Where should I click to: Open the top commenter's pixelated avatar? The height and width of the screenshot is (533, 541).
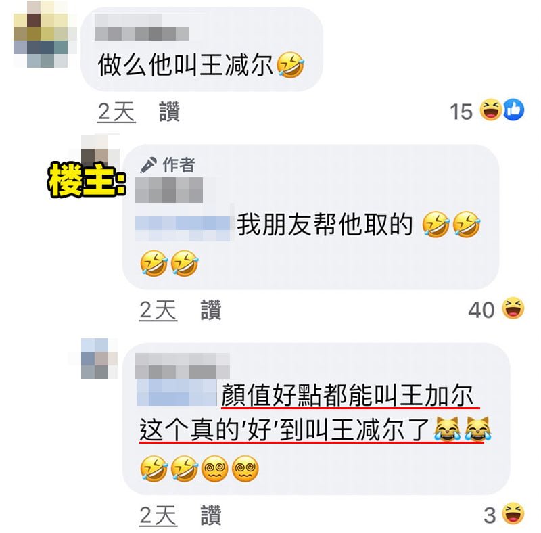coord(44,34)
